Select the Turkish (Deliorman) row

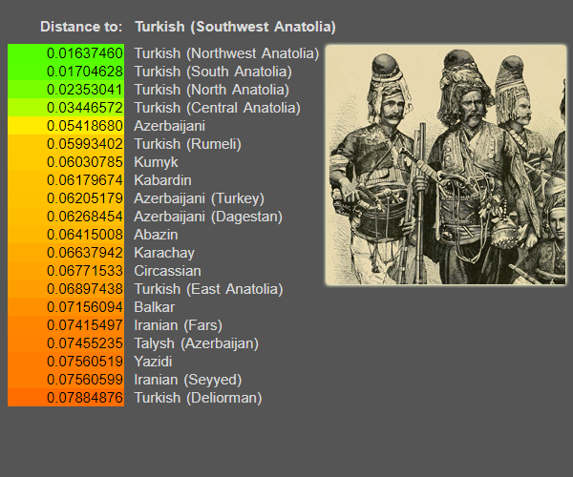click(198, 398)
